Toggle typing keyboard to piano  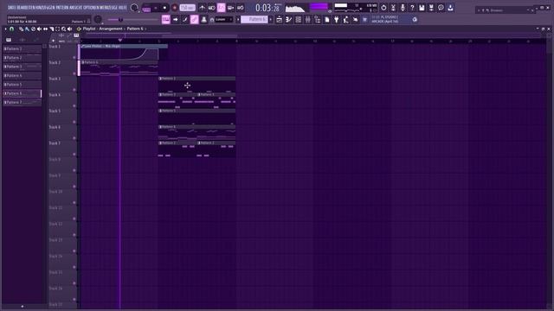tap(165, 20)
